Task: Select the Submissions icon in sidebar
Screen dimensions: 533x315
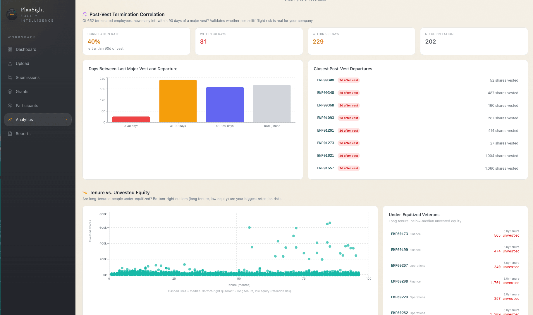Action: click(10, 78)
